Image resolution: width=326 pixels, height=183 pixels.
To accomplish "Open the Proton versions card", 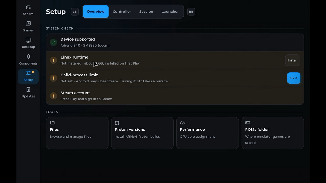I will pyautogui.click(x=142, y=133).
